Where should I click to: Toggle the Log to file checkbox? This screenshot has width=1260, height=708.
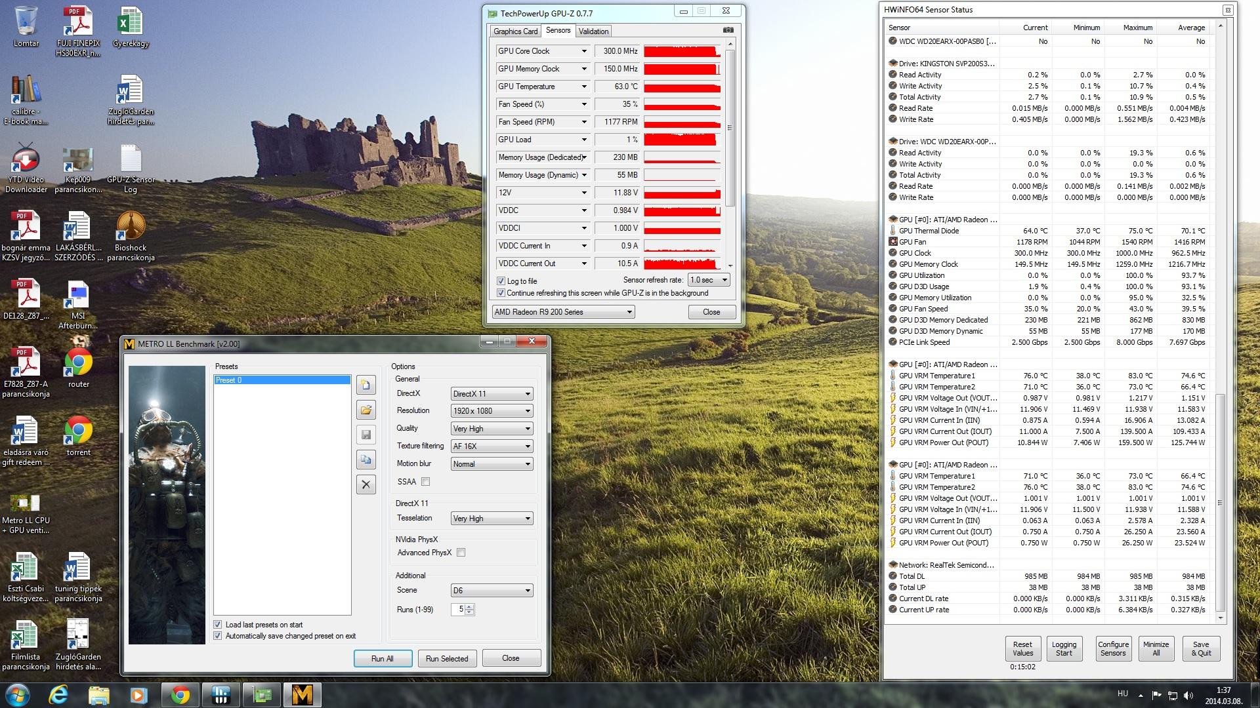click(x=501, y=281)
